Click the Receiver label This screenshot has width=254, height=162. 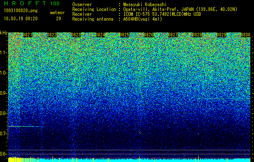[x=82, y=14]
